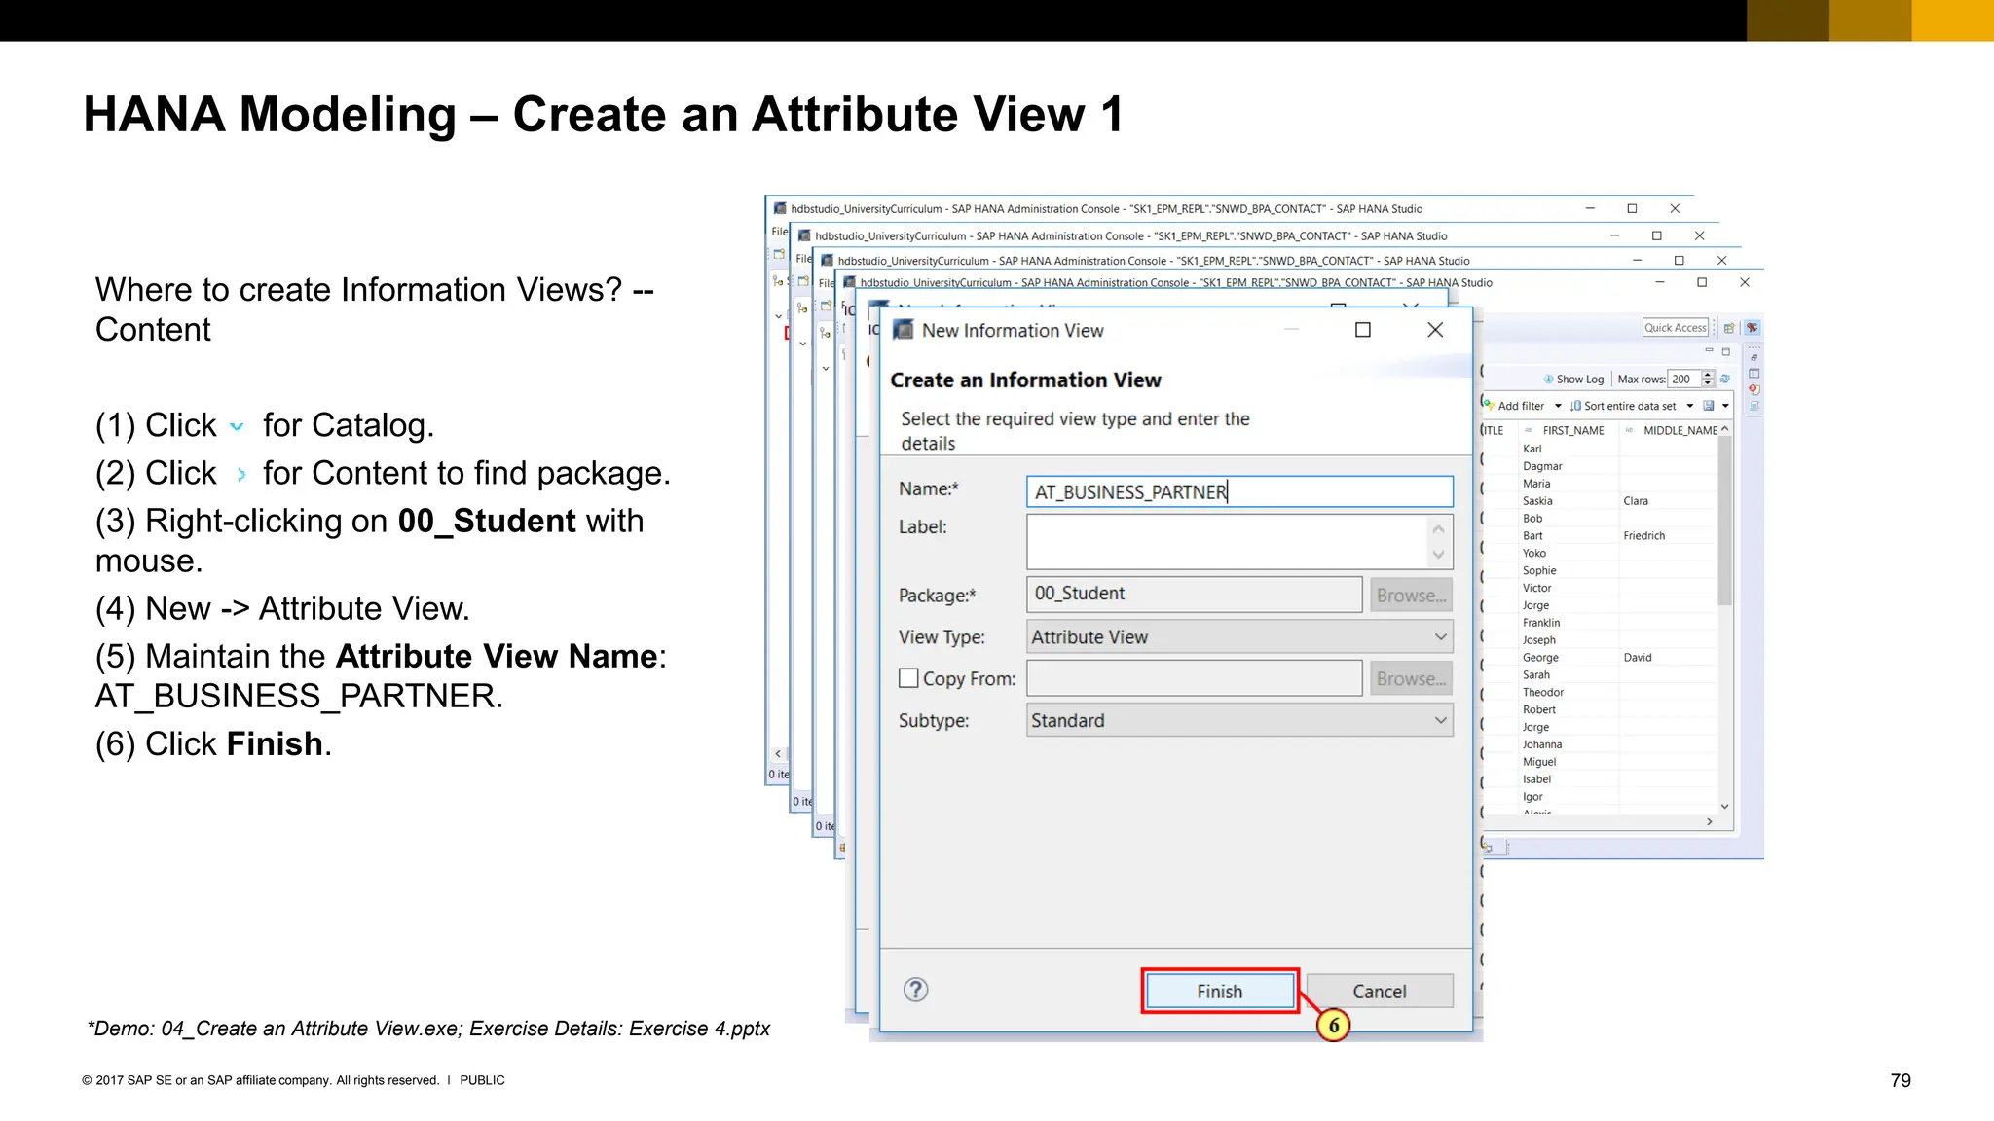Viewport: 1994px width, 1121px height.
Task: Click Cancel in the New Information View dialog
Action: tap(1380, 991)
